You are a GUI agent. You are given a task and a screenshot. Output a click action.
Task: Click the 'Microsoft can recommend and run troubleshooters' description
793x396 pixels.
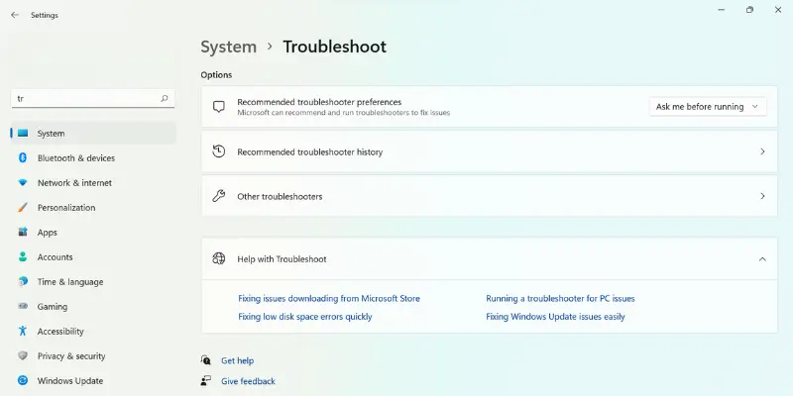tap(343, 113)
